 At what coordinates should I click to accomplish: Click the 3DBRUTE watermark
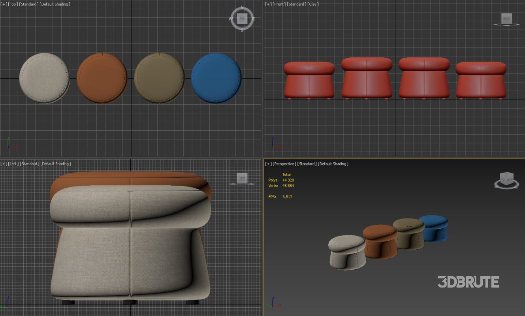click(x=468, y=282)
